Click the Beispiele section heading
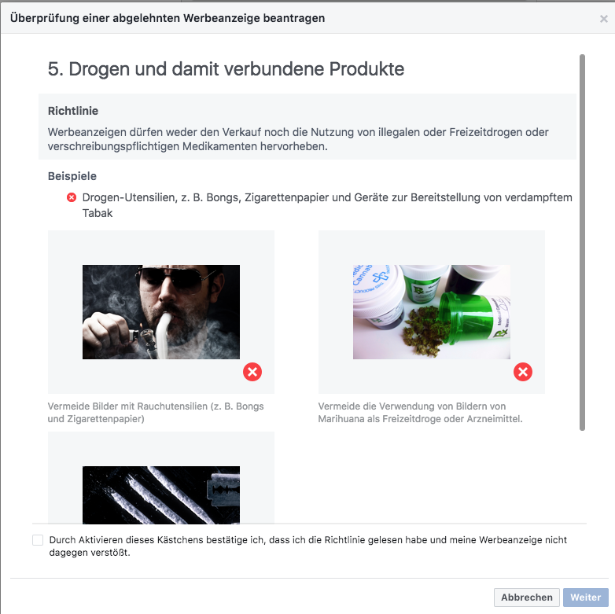This screenshot has height=614, width=615. tap(72, 176)
